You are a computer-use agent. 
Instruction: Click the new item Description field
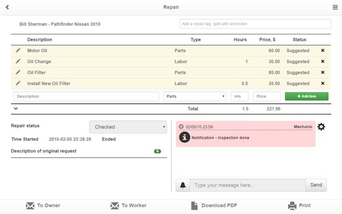coord(86,96)
